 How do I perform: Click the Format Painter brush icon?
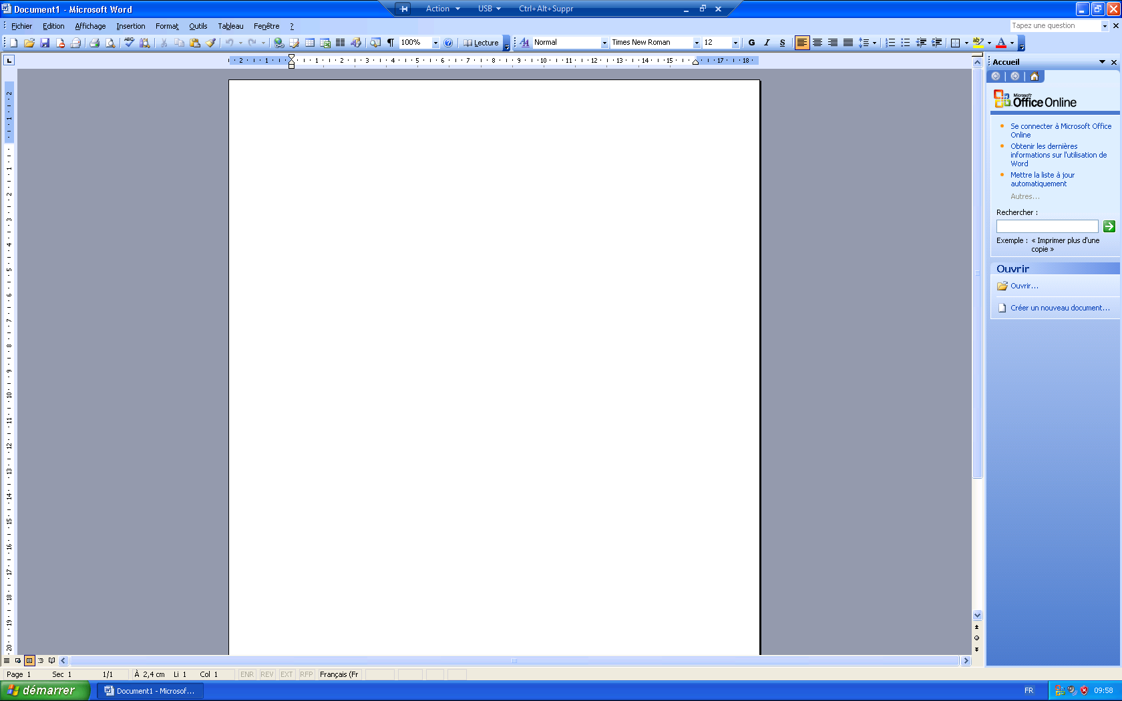[210, 43]
